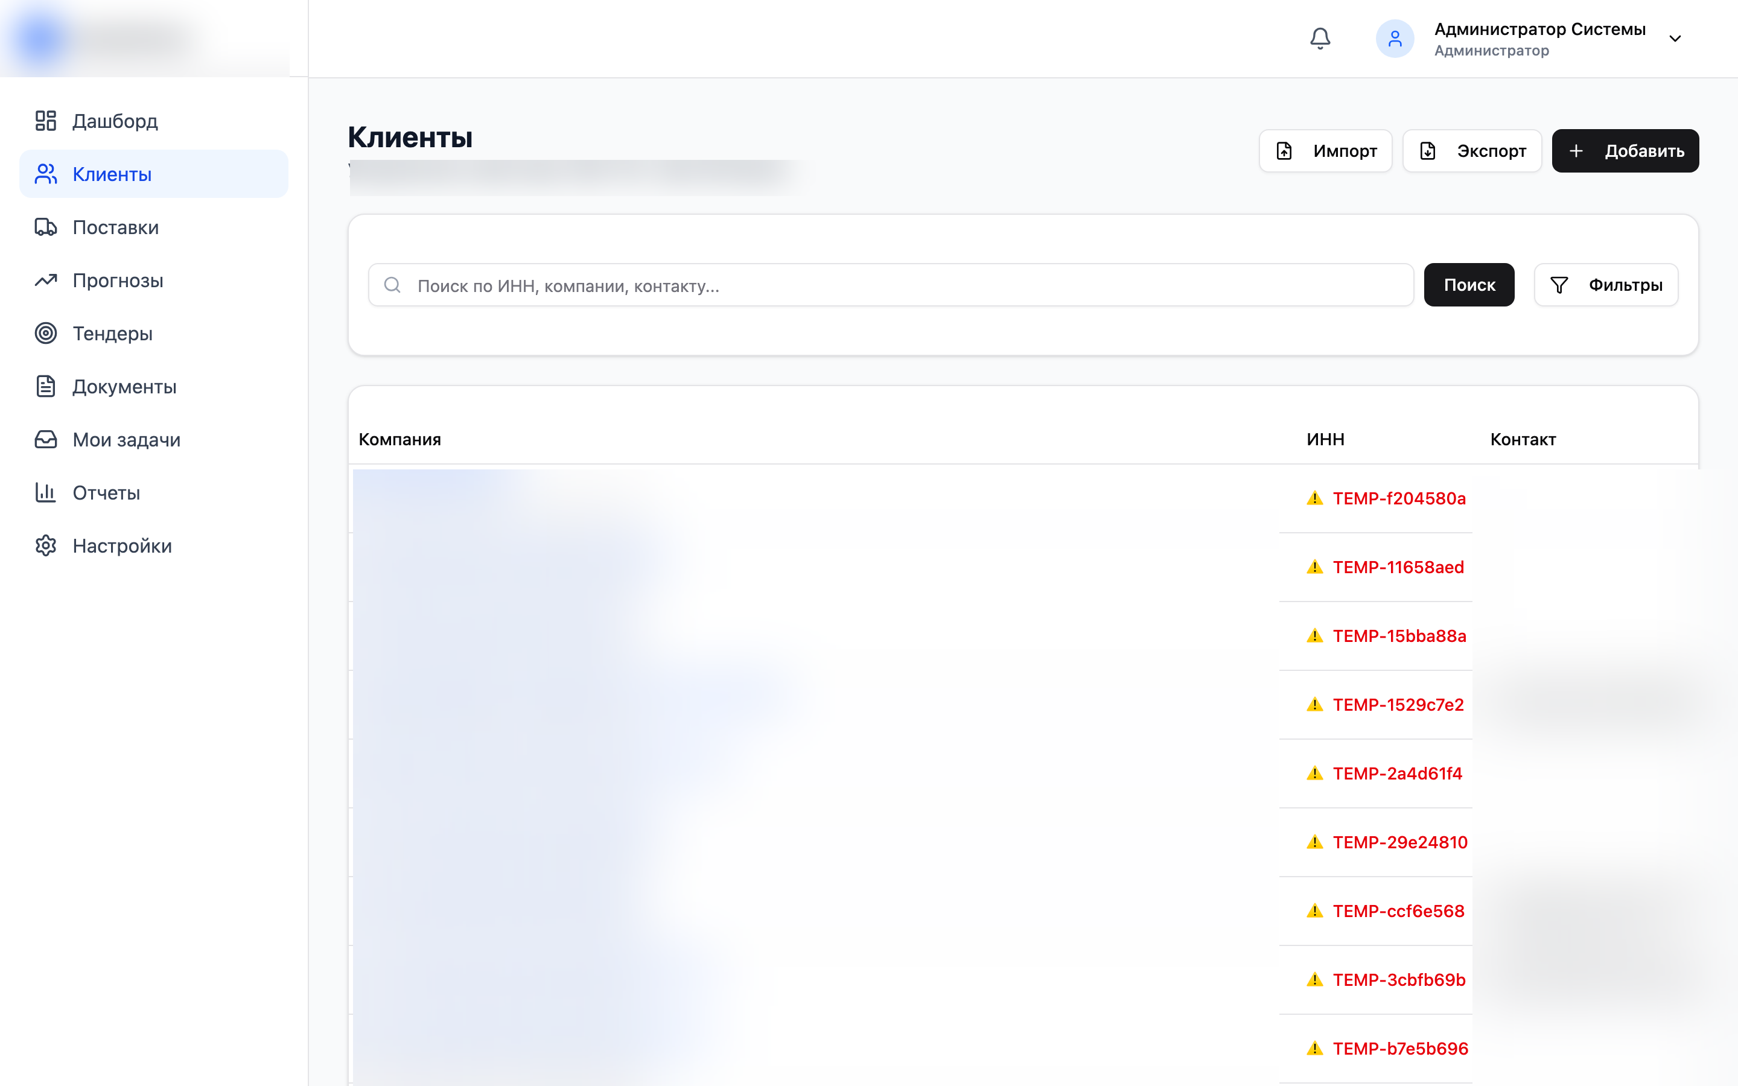
Task: Click warning icon beside TEMP-3cbfb69b
Action: tap(1314, 980)
